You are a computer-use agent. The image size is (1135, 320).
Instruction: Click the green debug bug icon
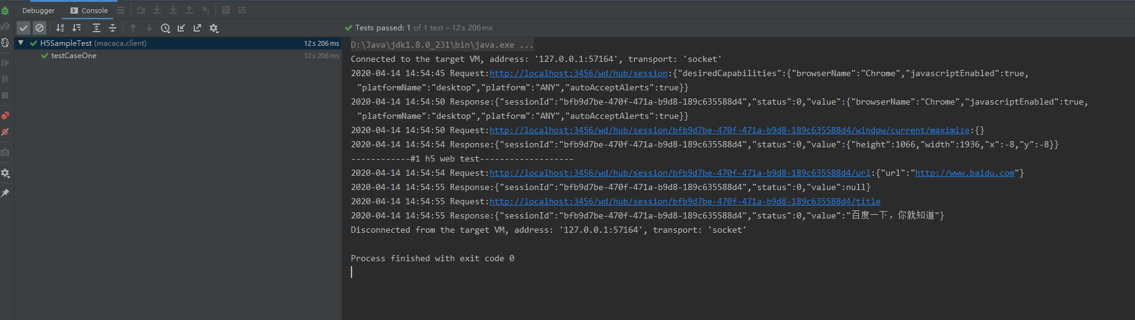coord(5,11)
